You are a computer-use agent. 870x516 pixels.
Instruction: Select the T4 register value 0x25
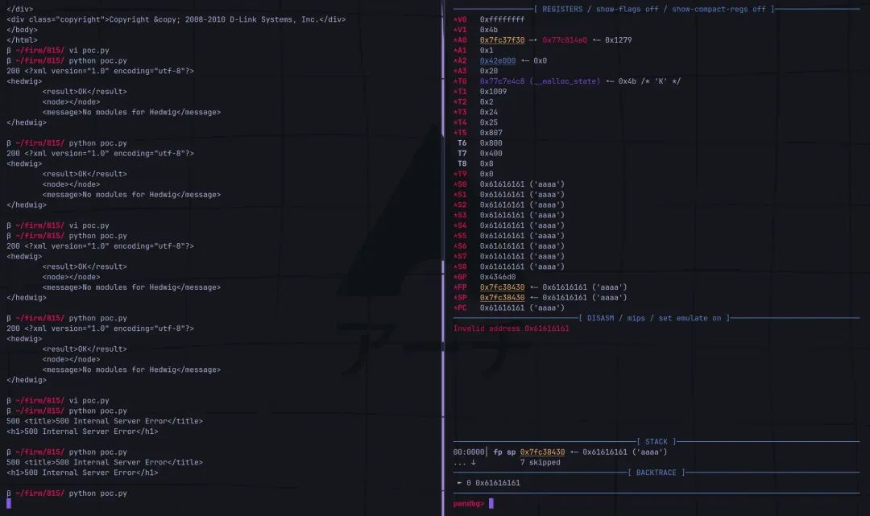coord(489,122)
